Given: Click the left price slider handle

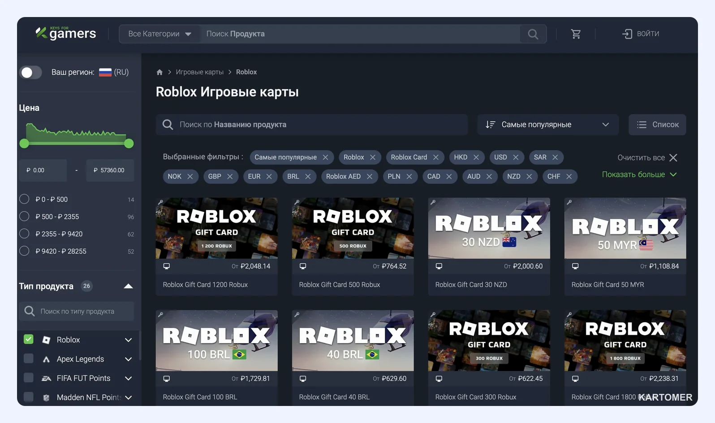Looking at the screenshot, I should pyautogui.click(x=24, y=143).
